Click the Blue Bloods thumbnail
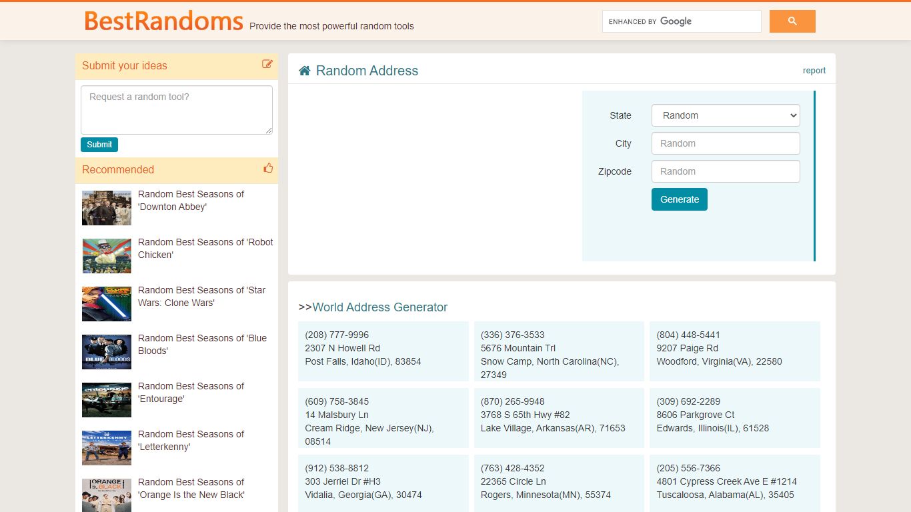 107,352
